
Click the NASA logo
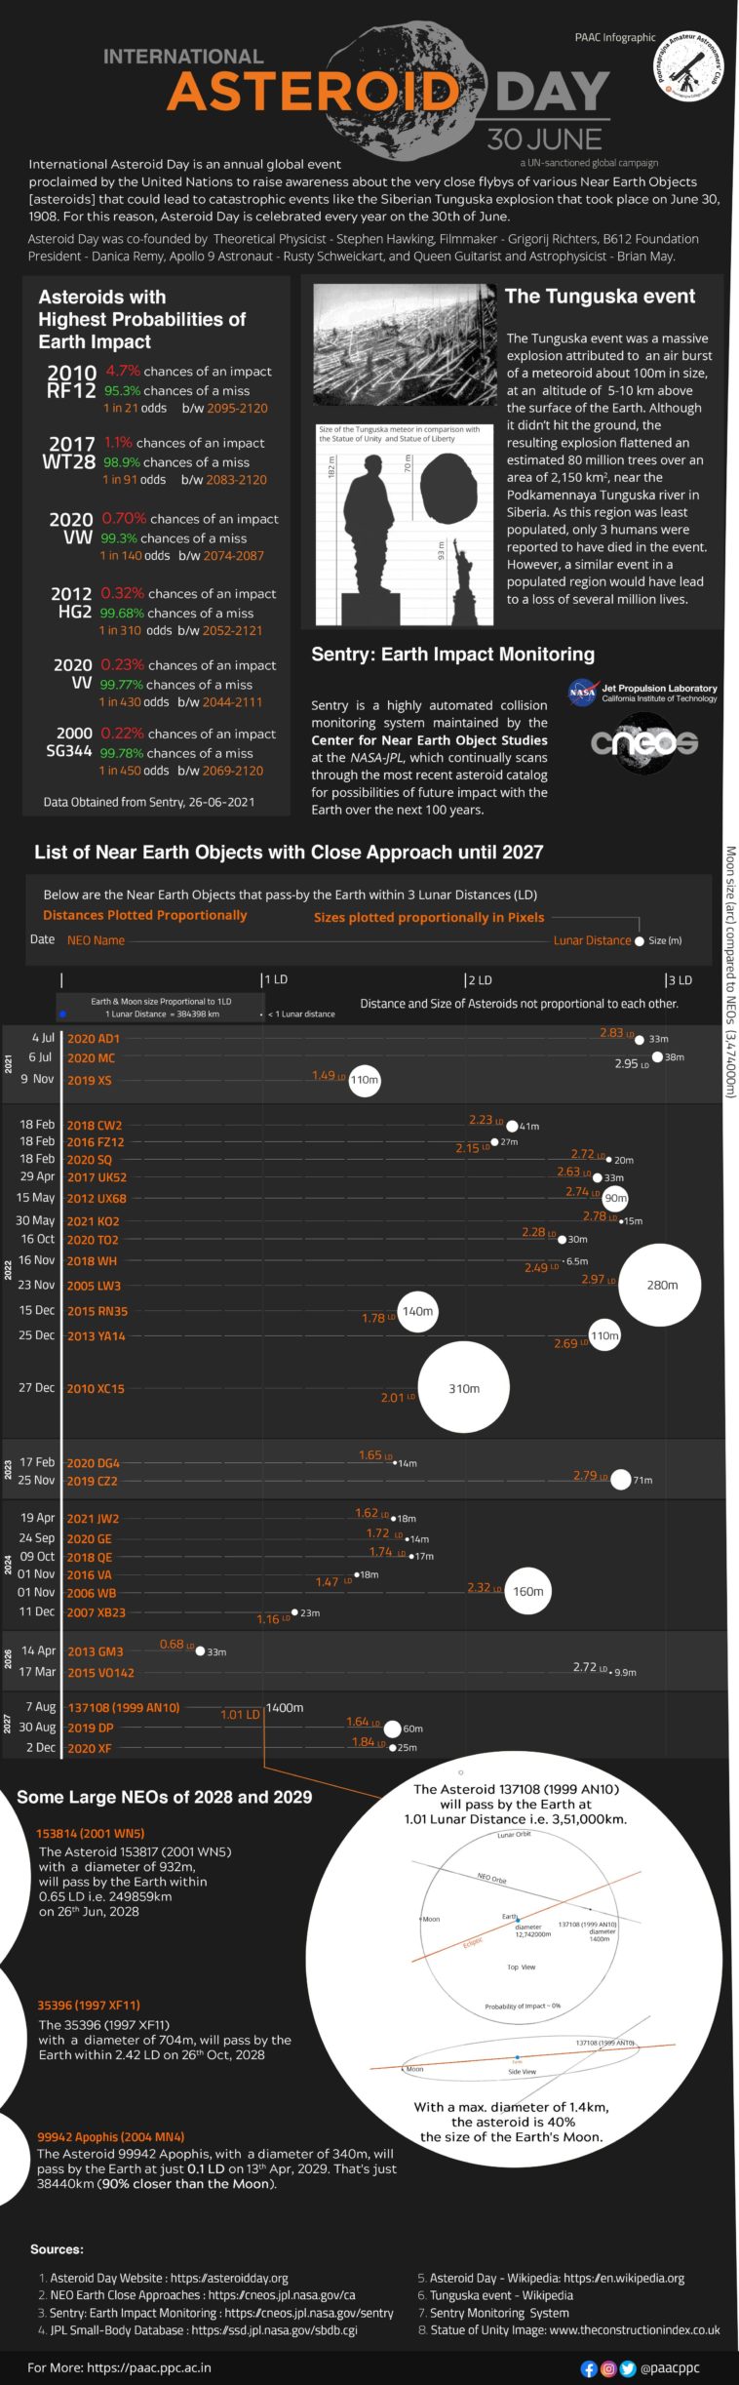coord(582,692)
